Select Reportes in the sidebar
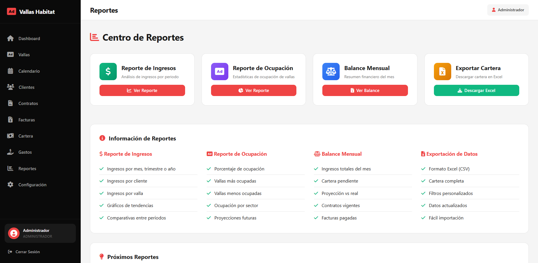This screenshot has height=263, width=538. [27, 169]
